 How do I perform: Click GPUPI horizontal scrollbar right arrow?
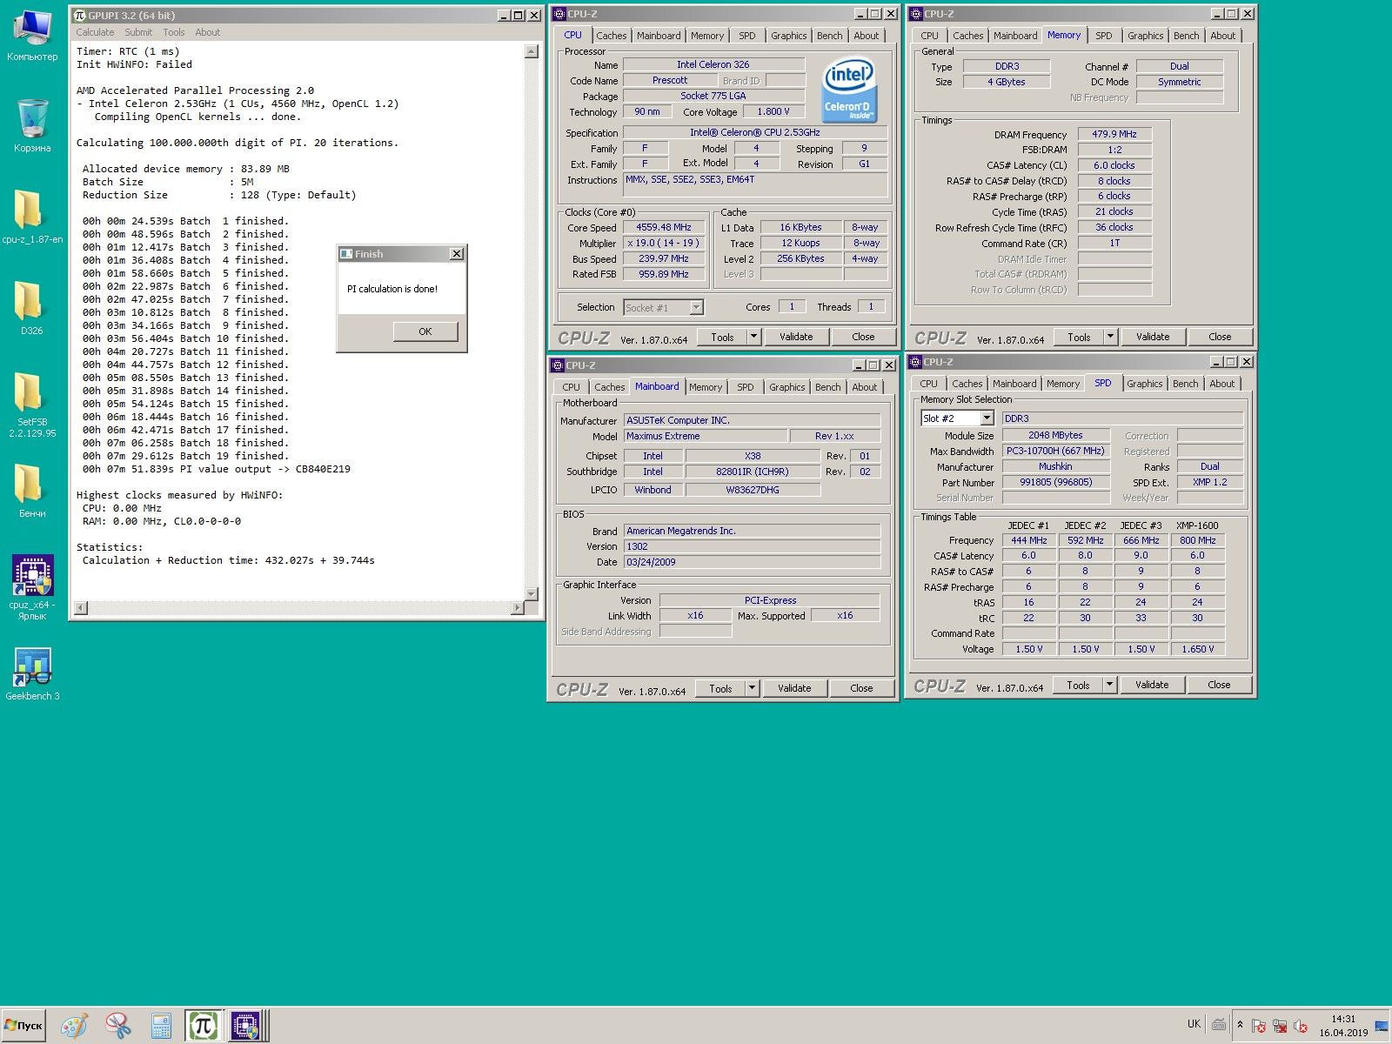pyautogui.click(x=518, y=608)
